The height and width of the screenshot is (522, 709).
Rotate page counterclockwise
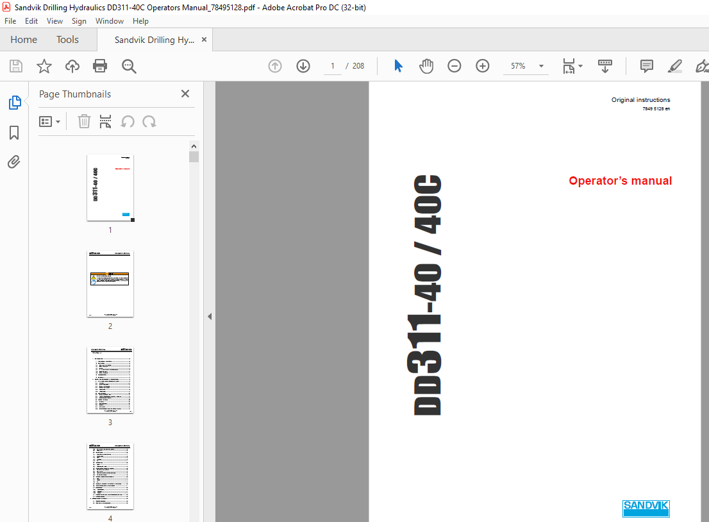click(x=128, y=122)
